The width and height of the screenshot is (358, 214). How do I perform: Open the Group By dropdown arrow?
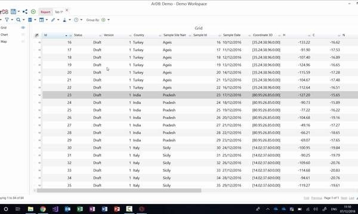(109, 20)
